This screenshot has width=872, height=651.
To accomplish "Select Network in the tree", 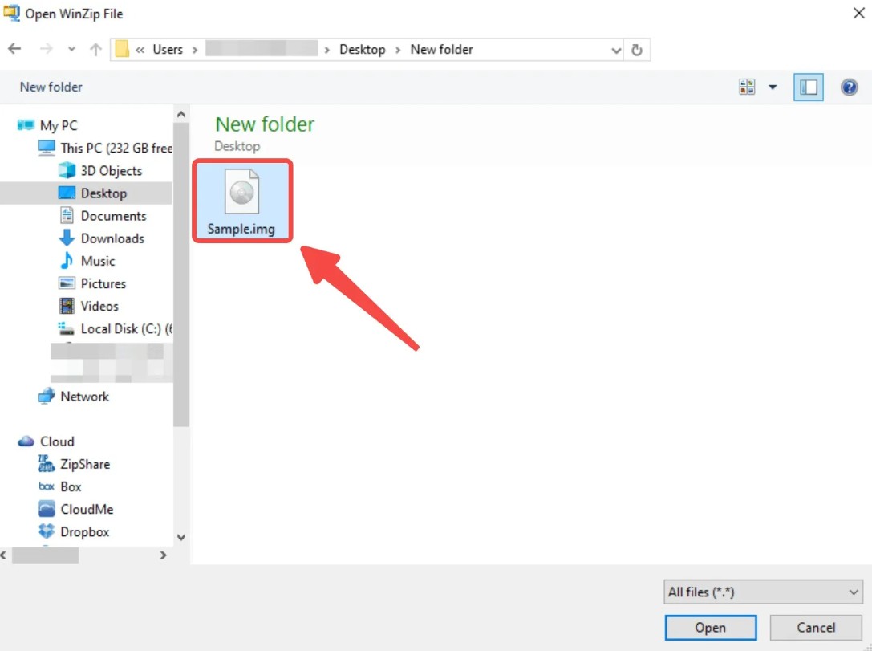I will [84, 397].
